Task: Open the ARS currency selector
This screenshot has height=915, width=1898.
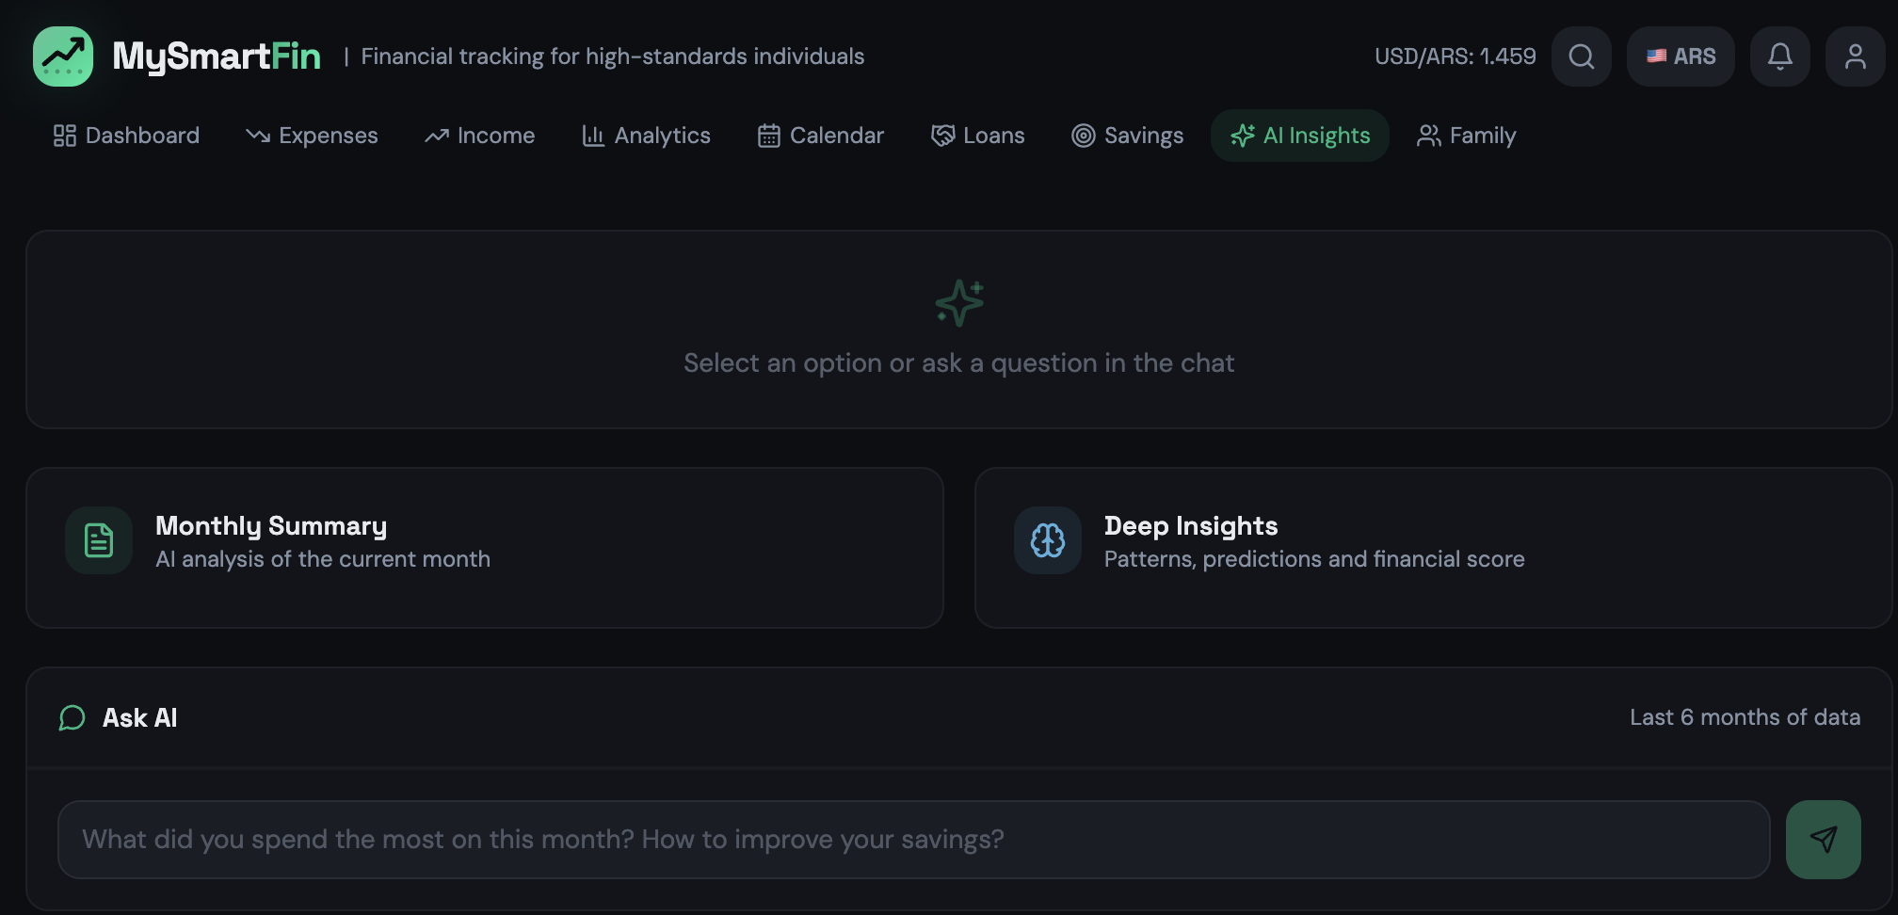Action: click(x=1681, y=56)
